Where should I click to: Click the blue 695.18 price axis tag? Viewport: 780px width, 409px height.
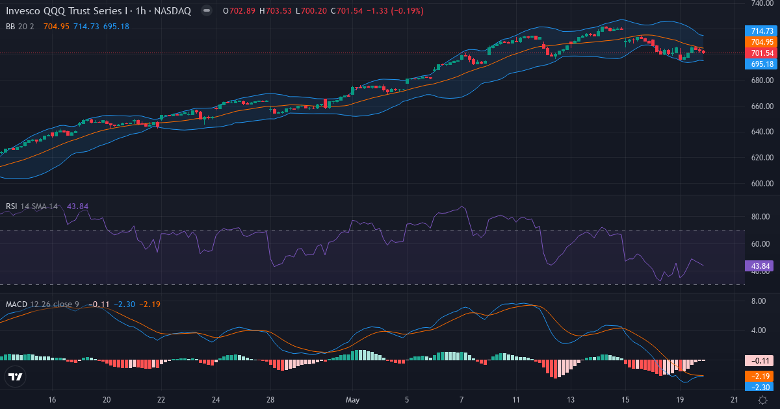pyautogui.click(x=762, y=64)
